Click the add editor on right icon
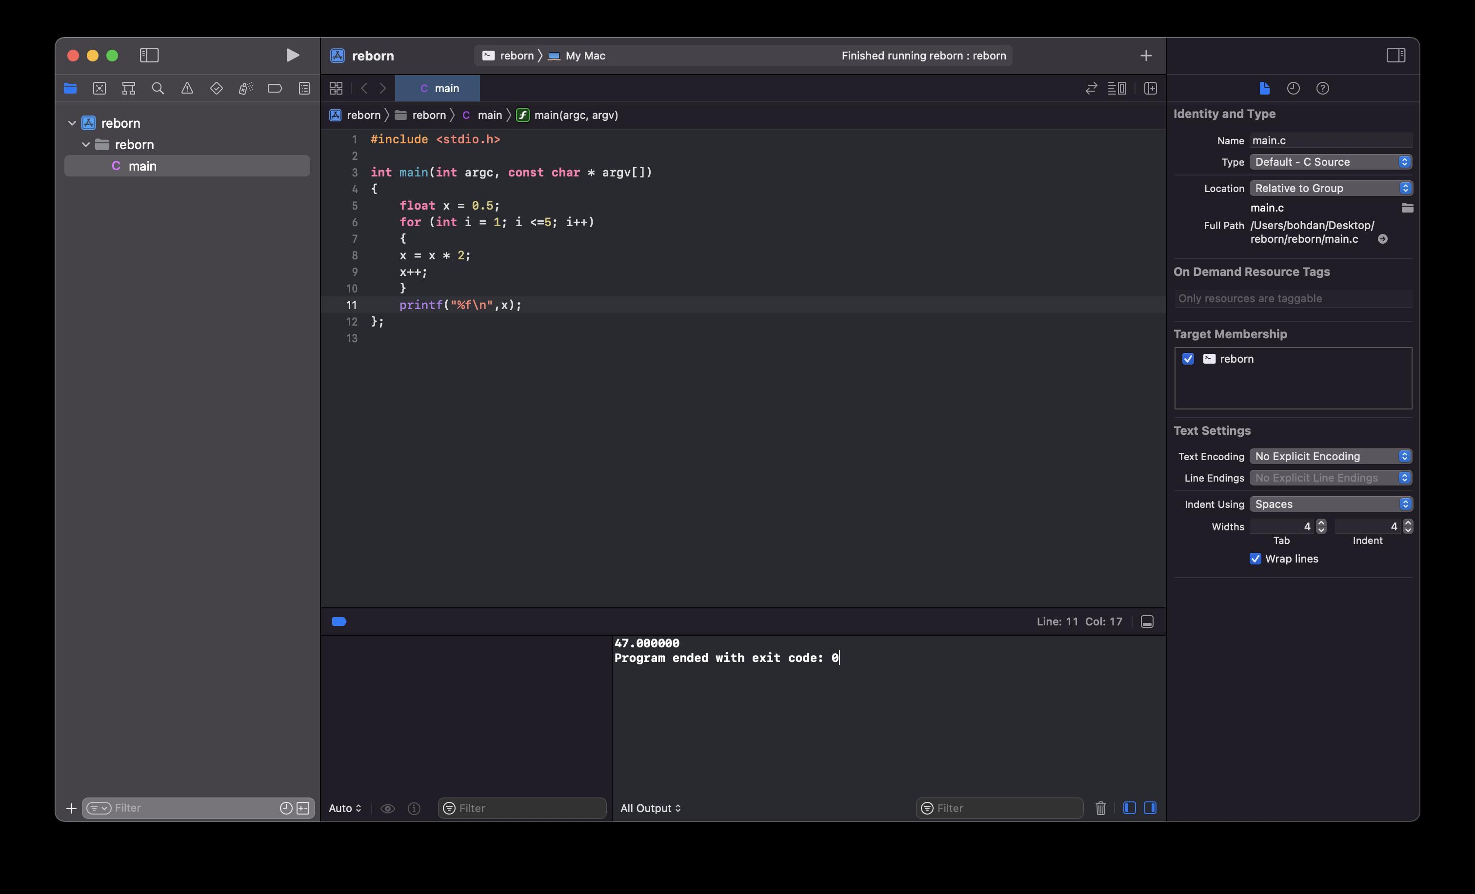Viewport: 1475px width, 894px height. pyautogui.click(x=1150, y=89)
